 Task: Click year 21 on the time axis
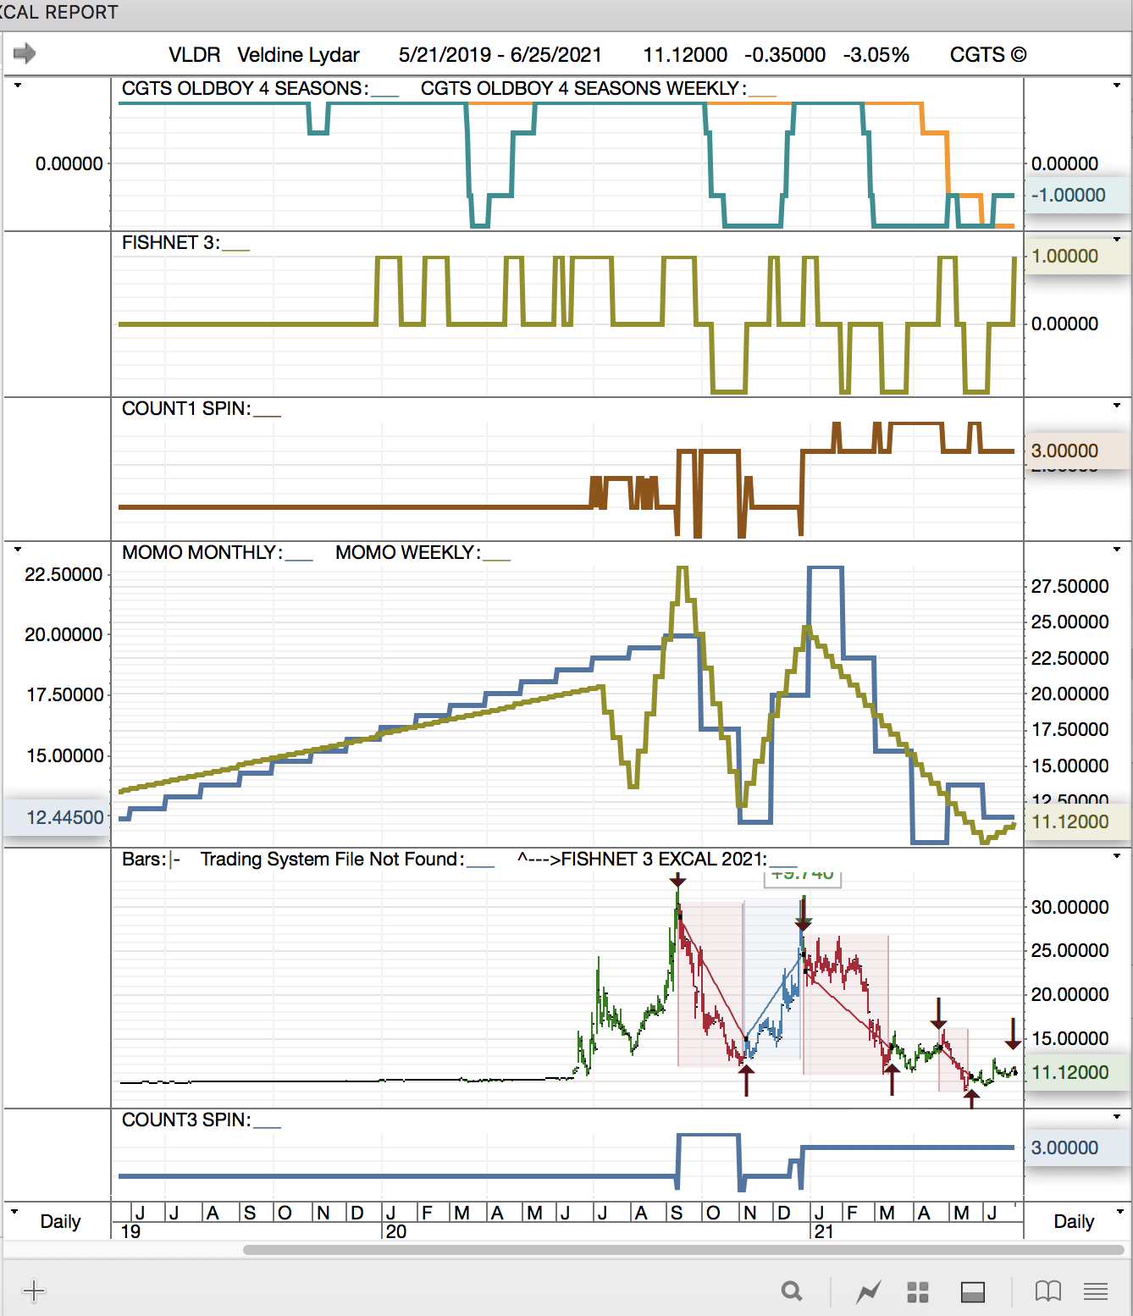tap(823, 1231)
